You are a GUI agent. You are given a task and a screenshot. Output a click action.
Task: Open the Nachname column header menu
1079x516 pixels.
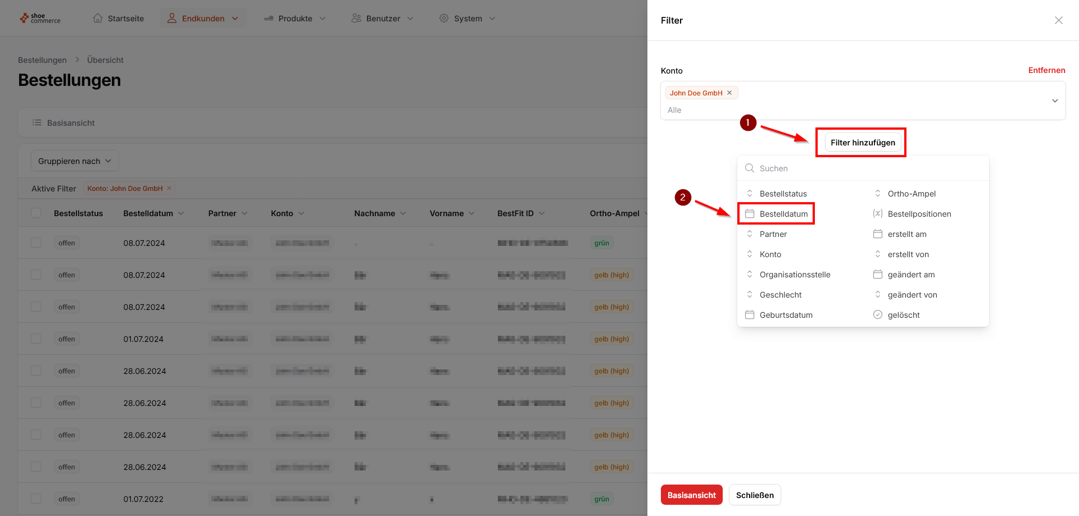403,213
